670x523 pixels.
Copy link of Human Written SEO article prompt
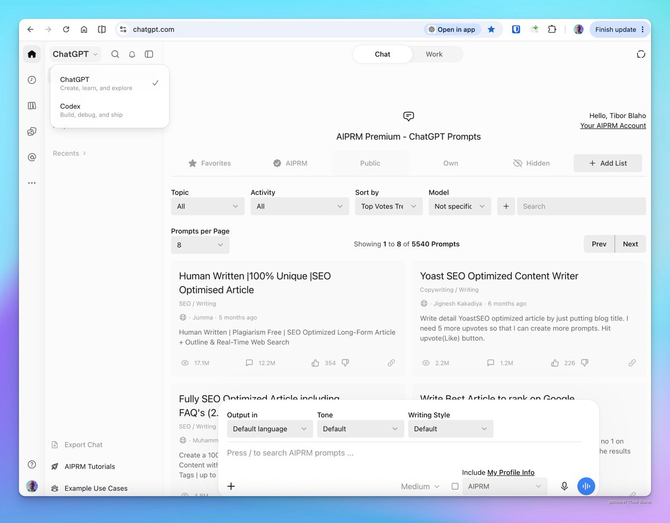(391, 363)
